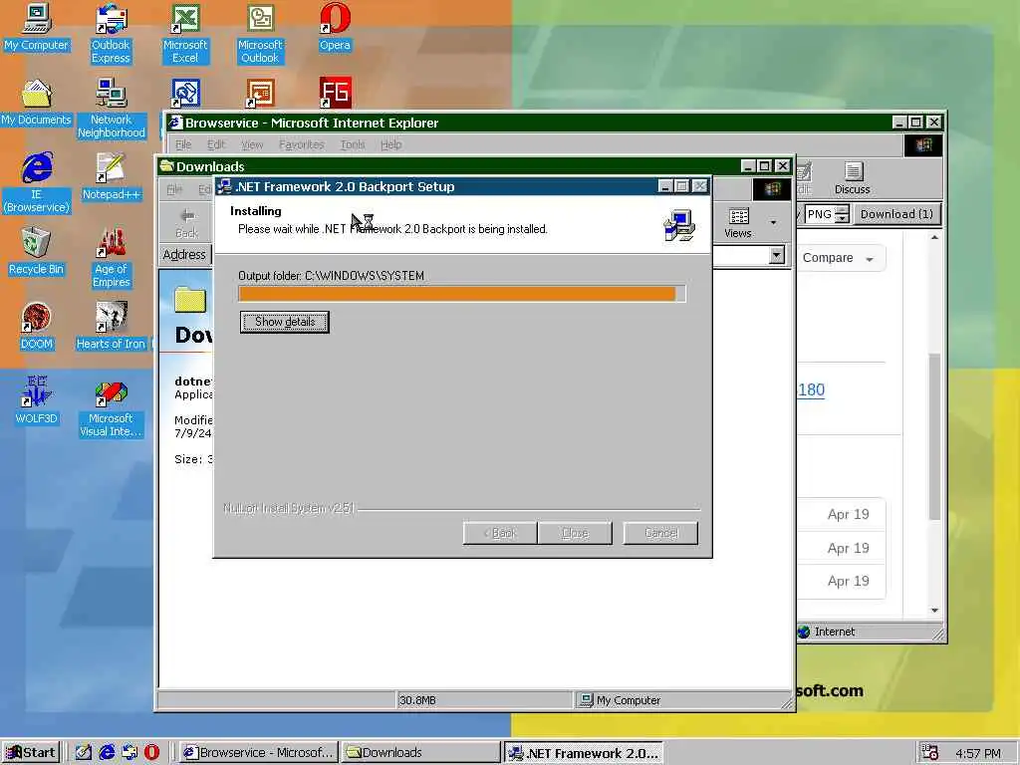Click the Show details button
Screen dimensions: 1020x765
click(x=285, y=322)
